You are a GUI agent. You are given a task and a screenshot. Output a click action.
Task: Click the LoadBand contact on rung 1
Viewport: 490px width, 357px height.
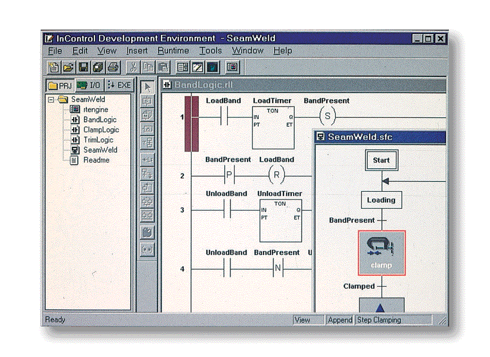coord(224,117)
